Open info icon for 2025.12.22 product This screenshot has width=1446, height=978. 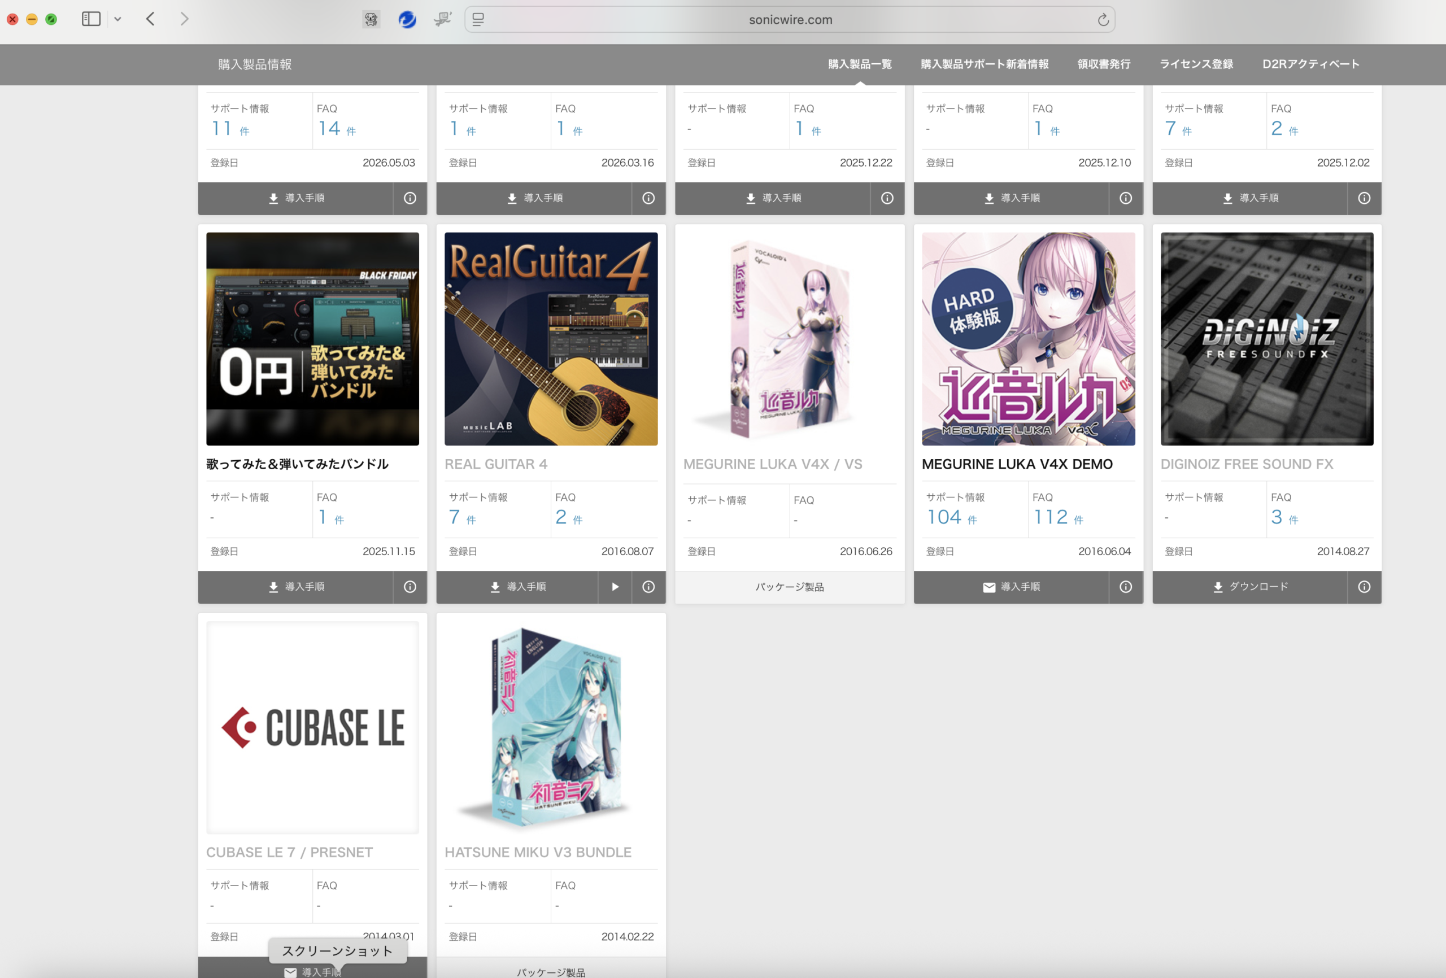point(887,198)
